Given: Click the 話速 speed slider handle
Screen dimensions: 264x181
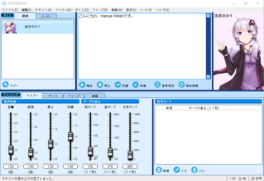Looking at the screenshot, I should pyautogui.click(x=31, y=153).
